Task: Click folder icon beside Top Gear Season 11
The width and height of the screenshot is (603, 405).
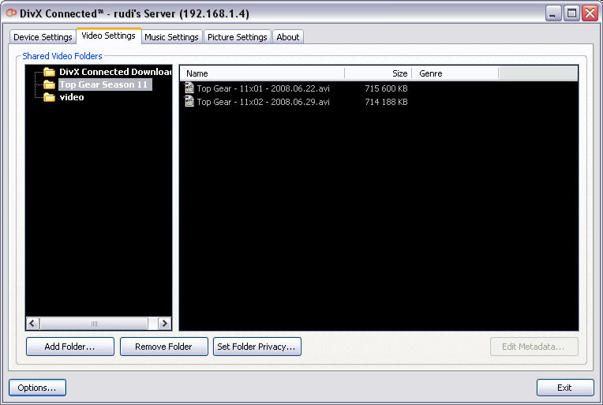Action: pos(49,84)
